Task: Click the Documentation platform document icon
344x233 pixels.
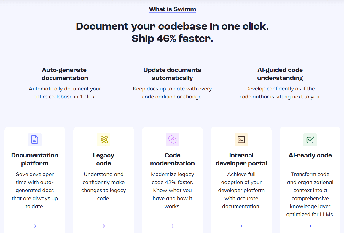Action: click(35, 140)
